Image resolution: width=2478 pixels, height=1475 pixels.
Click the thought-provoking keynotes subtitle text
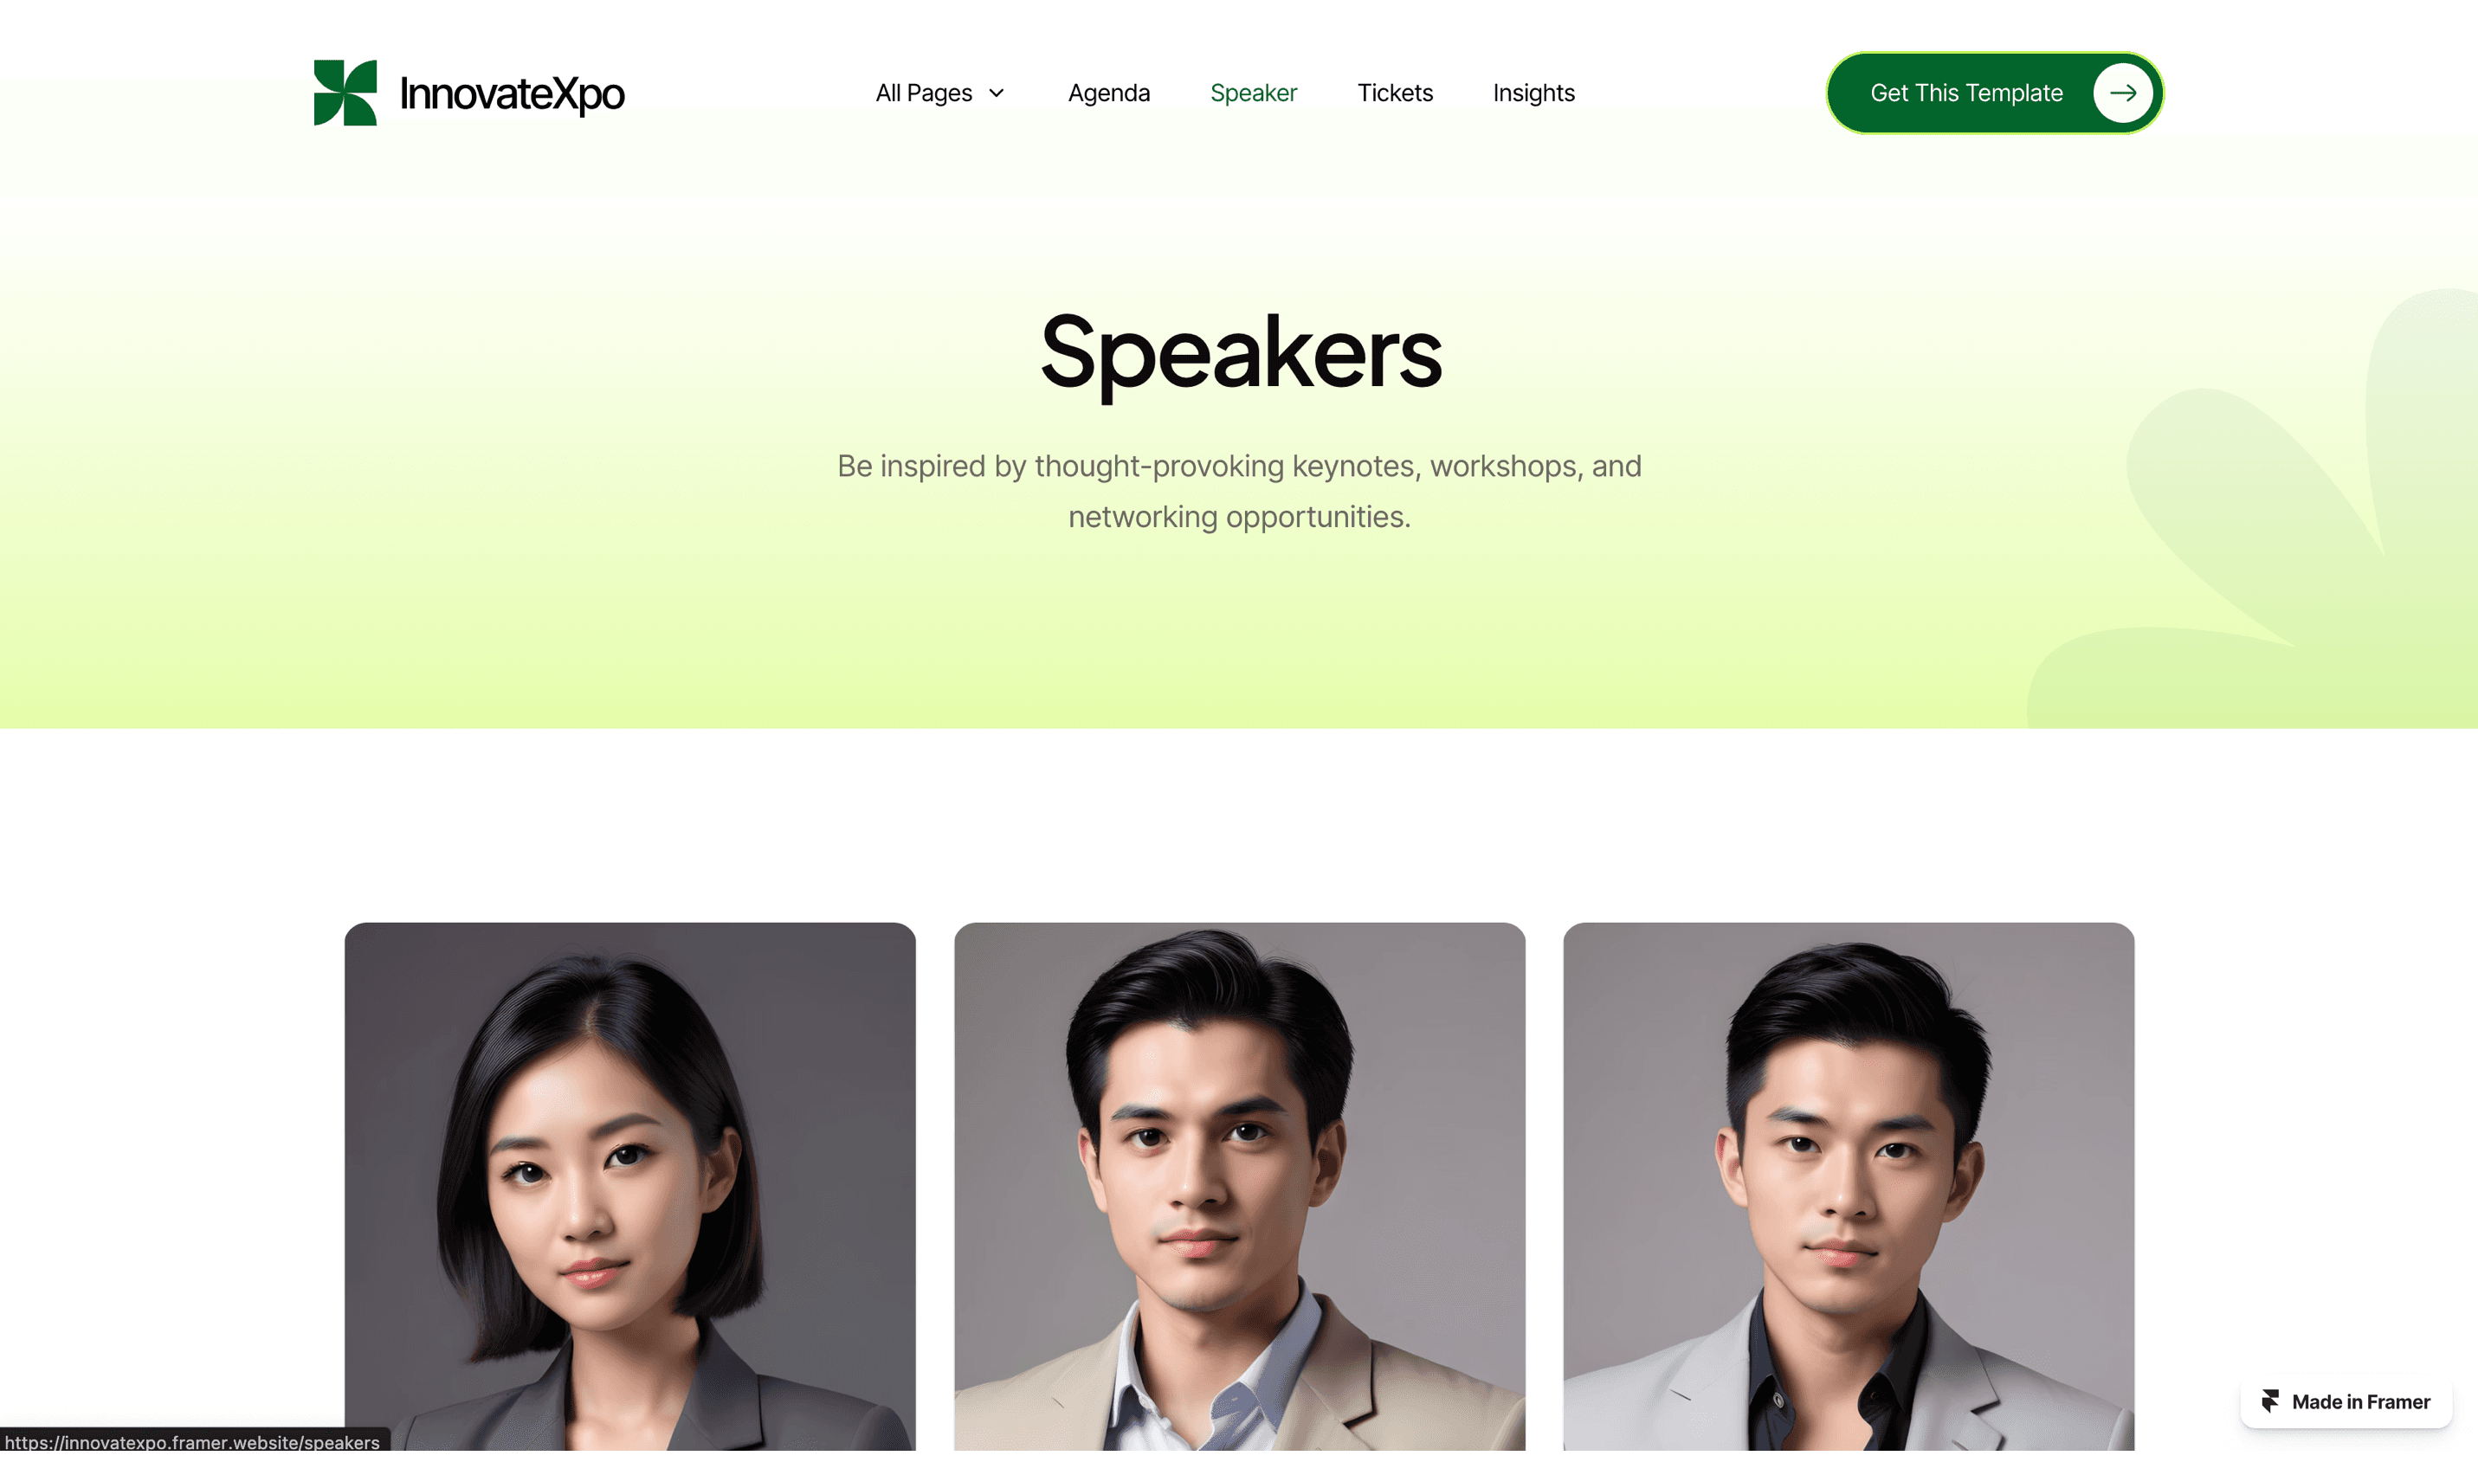1240,467
